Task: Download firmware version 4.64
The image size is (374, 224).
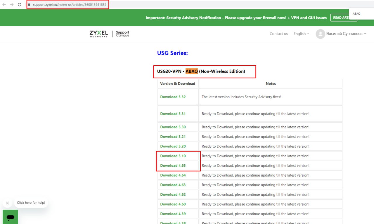Action: coord(173,175)
